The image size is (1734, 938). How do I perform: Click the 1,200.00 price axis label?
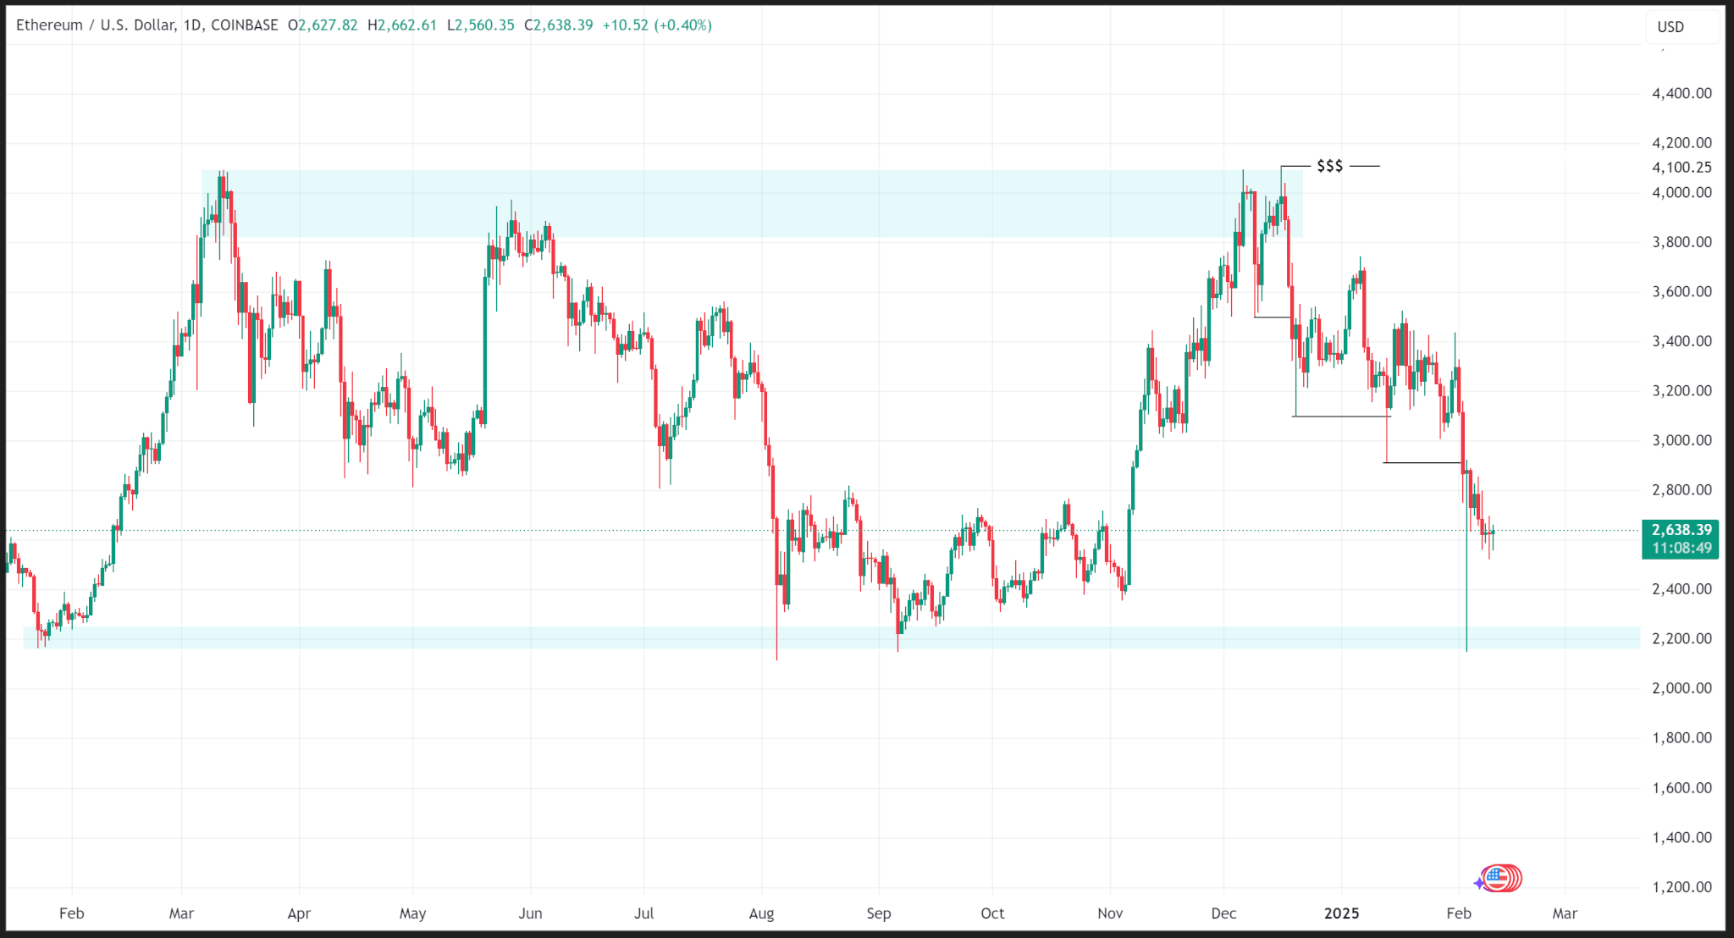[x=1682, y=887]
